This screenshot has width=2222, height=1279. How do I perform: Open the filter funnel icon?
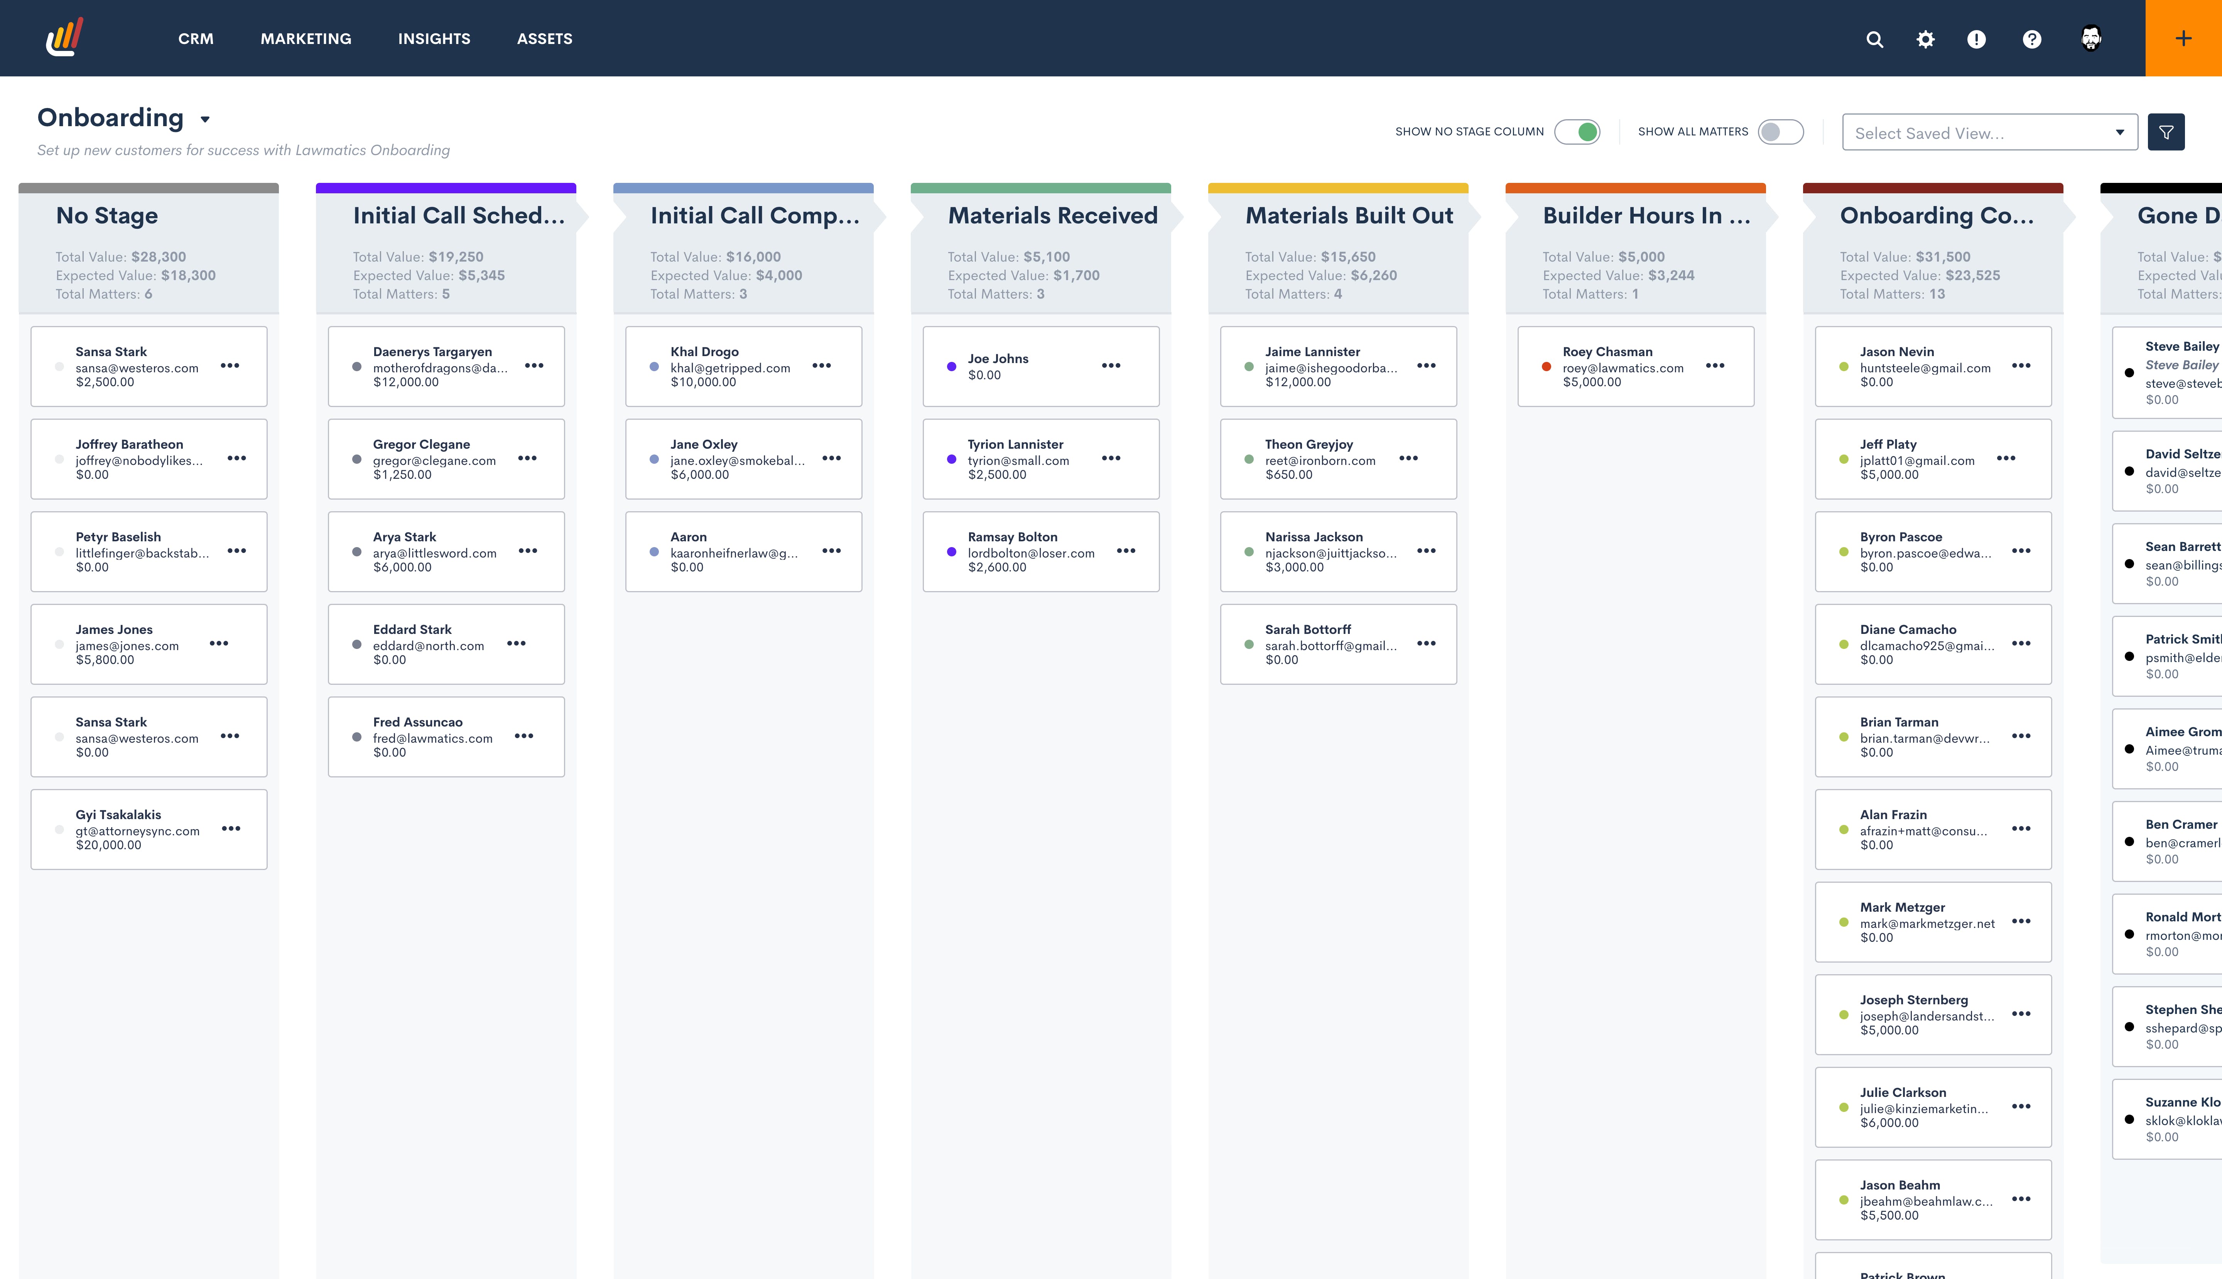tap(2166, 133)
